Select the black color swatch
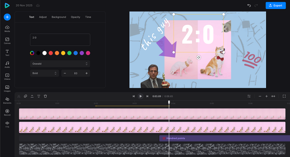The width and height of the screenshot is (290, 157). [x=38, y=53]
